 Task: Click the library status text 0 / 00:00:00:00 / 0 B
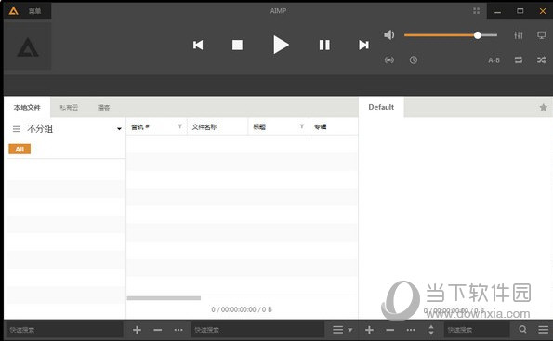tap(242, 309)
